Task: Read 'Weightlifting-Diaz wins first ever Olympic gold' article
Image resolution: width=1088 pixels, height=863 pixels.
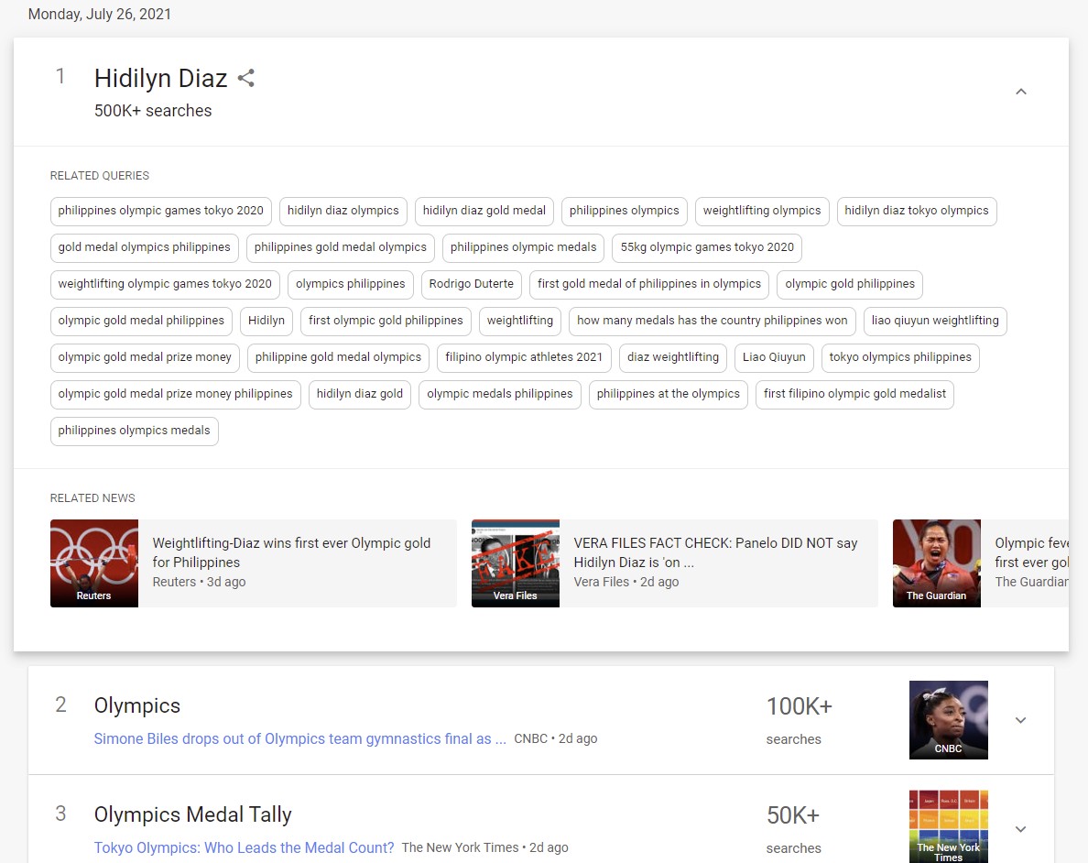Action: coord(291,552)
